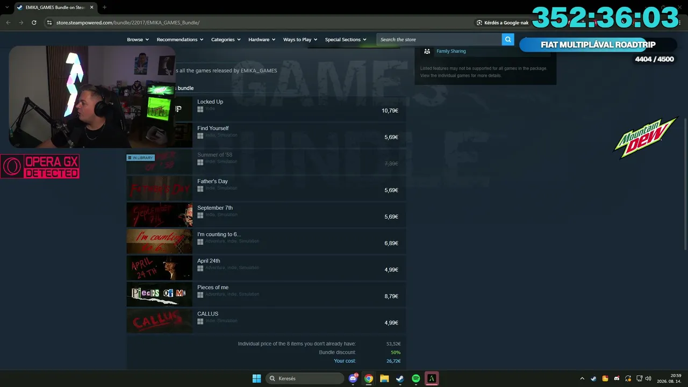Click the Steam icon in system tray
688x387 pixels.
coord(593,378)
